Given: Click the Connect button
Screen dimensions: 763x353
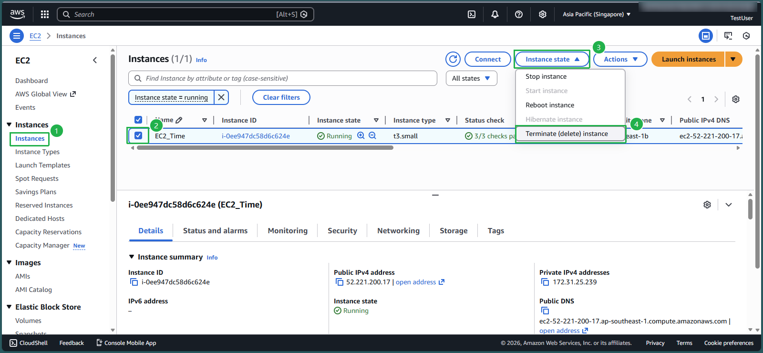Looking at the screenshot, I should point(488,59).
